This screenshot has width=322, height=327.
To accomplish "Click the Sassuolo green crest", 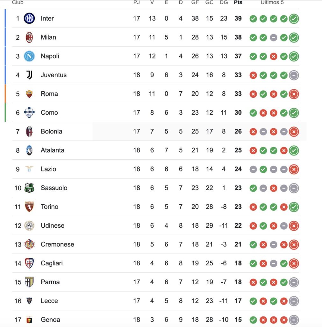I will tap(29, 188).
